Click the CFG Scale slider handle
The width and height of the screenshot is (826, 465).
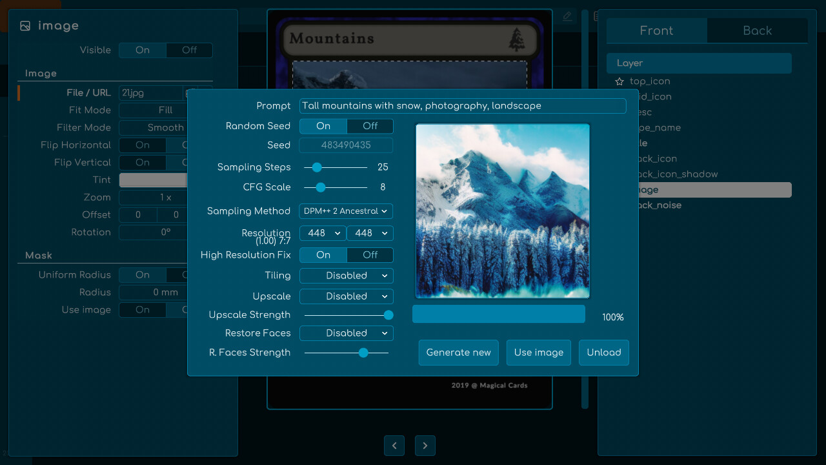[320, 187]
